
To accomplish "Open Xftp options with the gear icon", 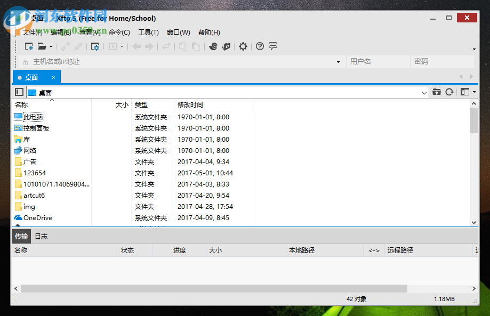I will tap(243, 46).
